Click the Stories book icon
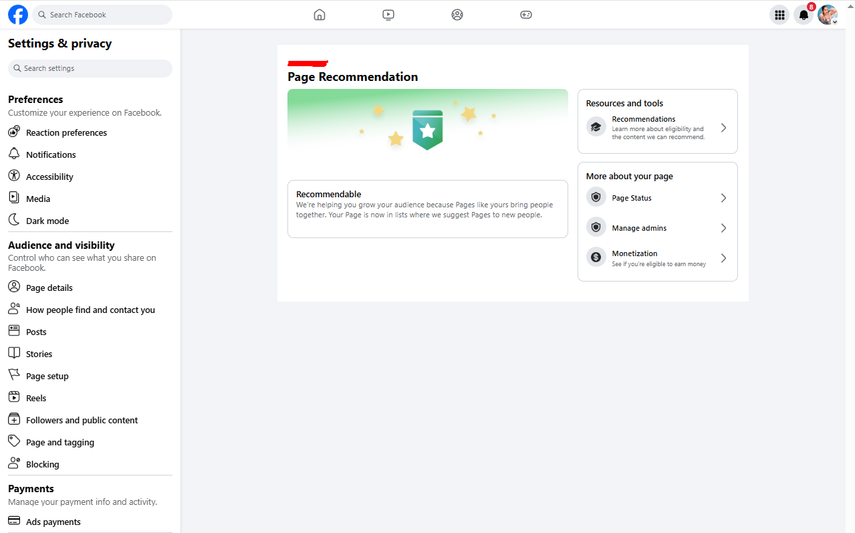 pos(14,353)
